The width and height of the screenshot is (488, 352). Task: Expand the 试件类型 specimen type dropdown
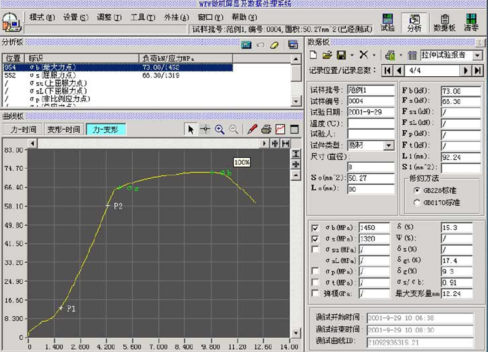click(x=389, y=146)
